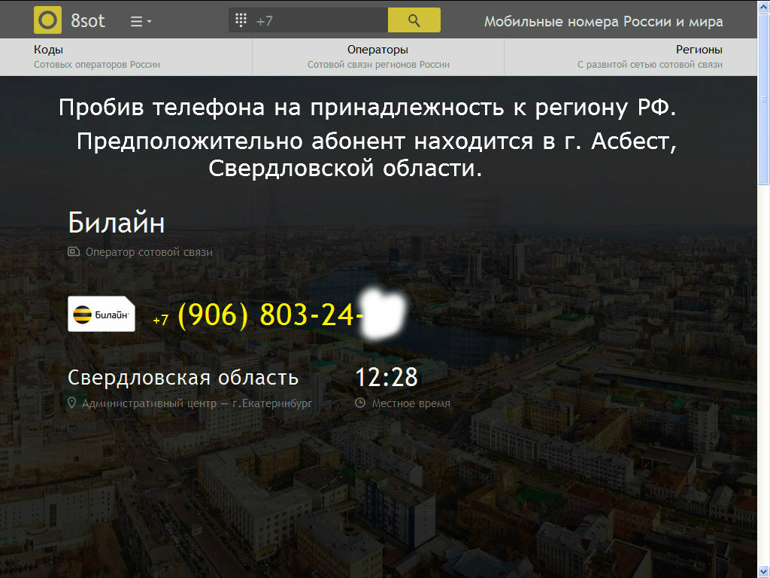
Task: Click the Свердловская область region title
Action: 183,378
